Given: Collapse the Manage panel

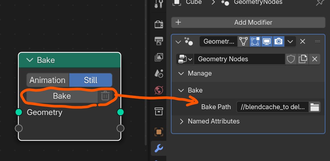Looking at the screenshot, I should tap(181, 73).
